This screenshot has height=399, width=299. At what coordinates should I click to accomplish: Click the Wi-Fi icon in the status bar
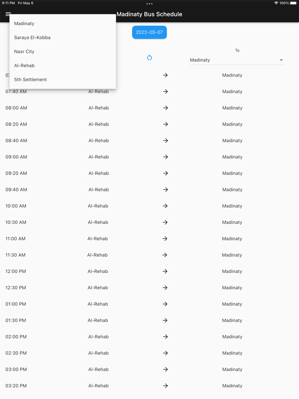click(x=277, y=3)
